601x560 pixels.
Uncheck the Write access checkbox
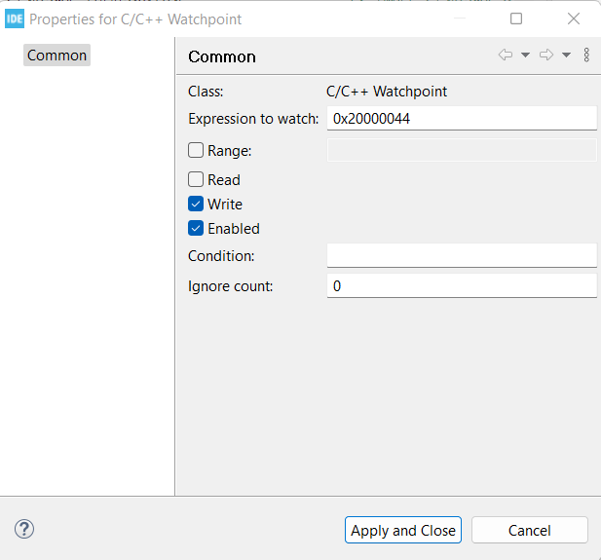[196, 205]
